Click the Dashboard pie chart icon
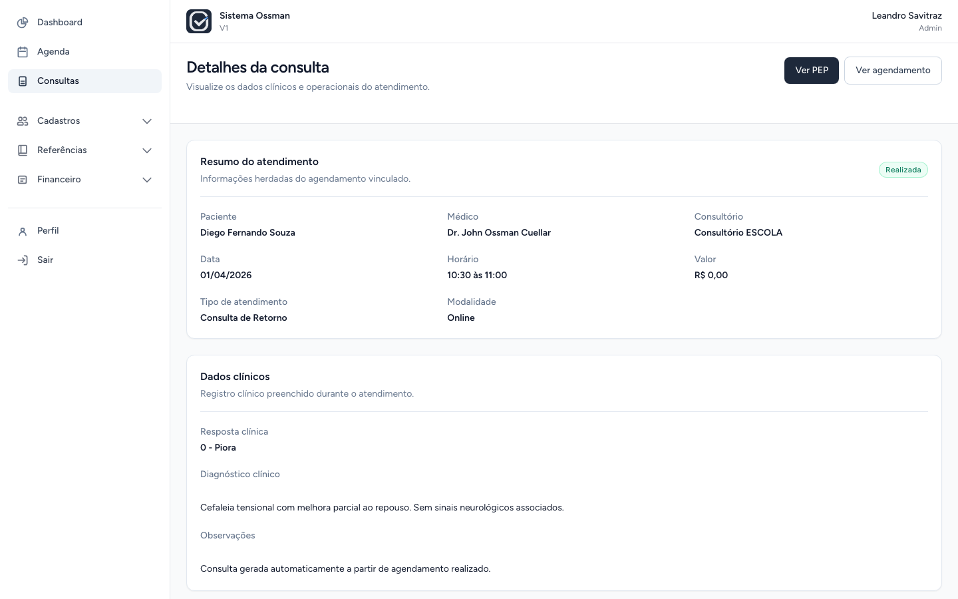Screen dimensions: 958x599 pos(23,23)
